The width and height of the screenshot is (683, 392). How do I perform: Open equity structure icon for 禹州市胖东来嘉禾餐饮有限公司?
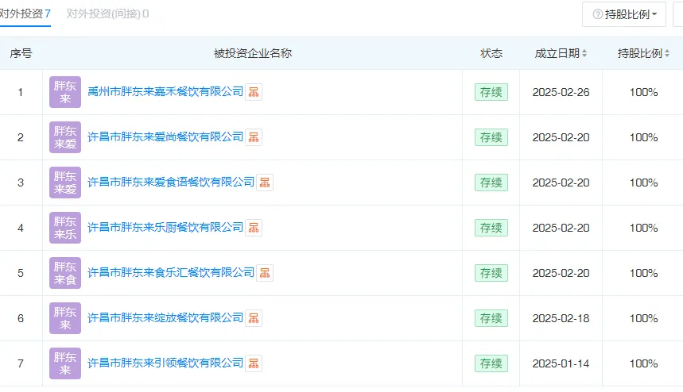(x=254, y=92)
